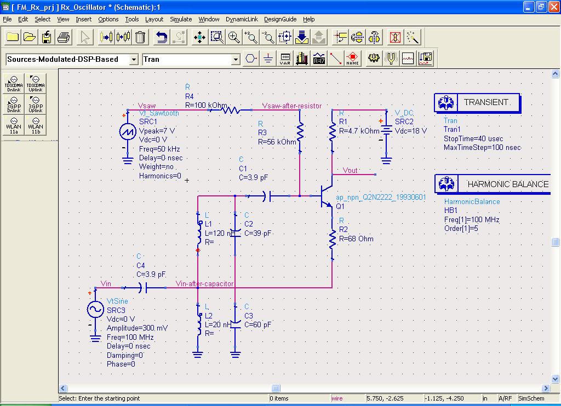Open the Simulate menu
The width and height of the screenshot is (561, 406).
pos(180,19)
